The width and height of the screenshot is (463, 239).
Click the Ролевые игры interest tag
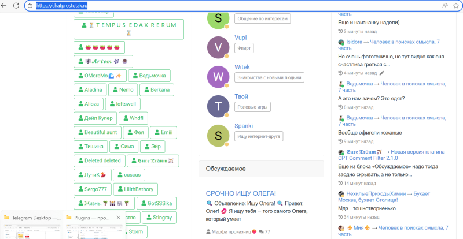pos(252,107)
